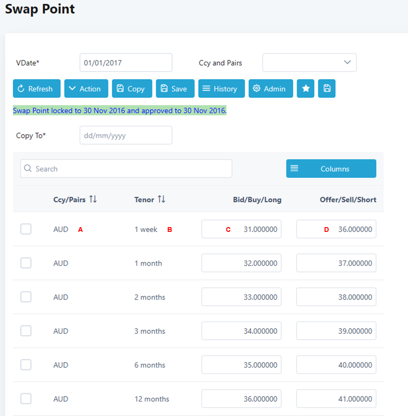Click the Copy toolbar button
This screenshot has width=410, height=416.
pyautogui.click(x=132, y=89)
